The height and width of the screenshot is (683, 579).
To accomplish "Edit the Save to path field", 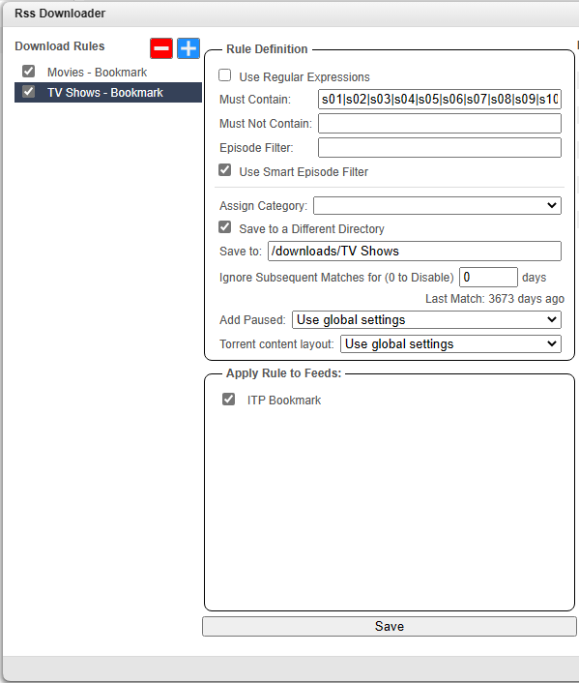I will [415, 252].
